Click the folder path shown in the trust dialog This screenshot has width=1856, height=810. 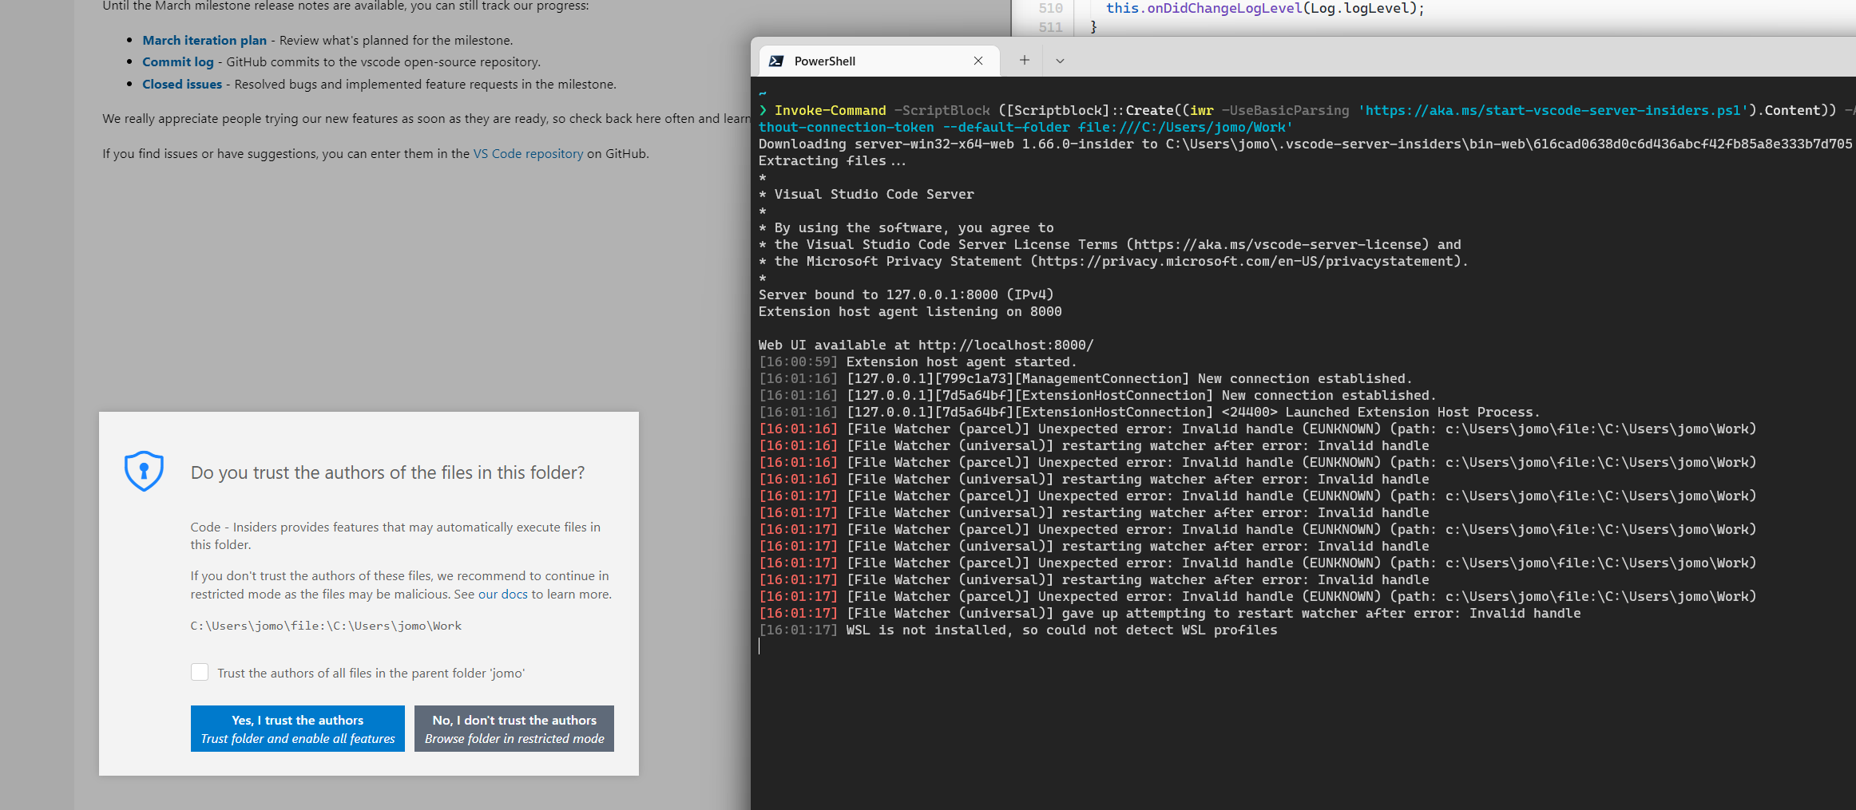[x=325, y=626]
